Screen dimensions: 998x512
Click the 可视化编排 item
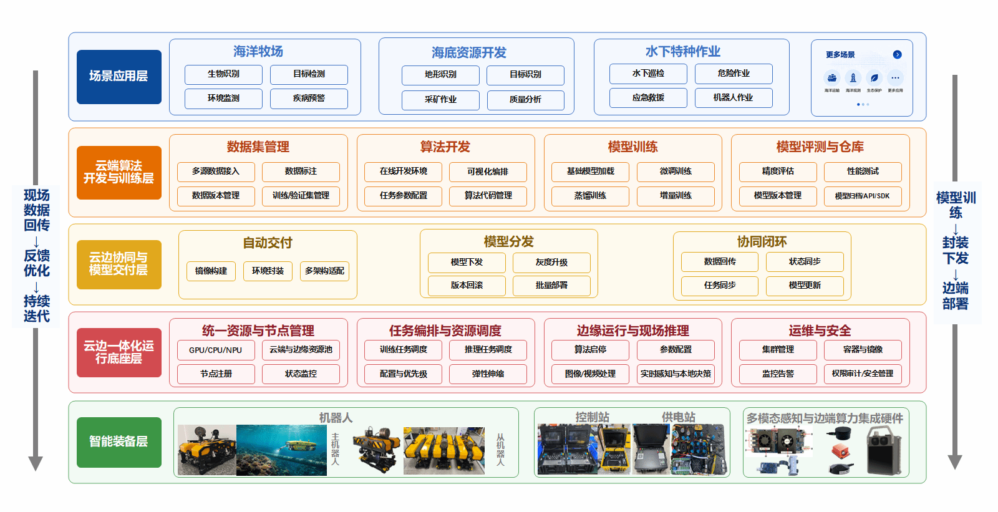coord(488,171)
